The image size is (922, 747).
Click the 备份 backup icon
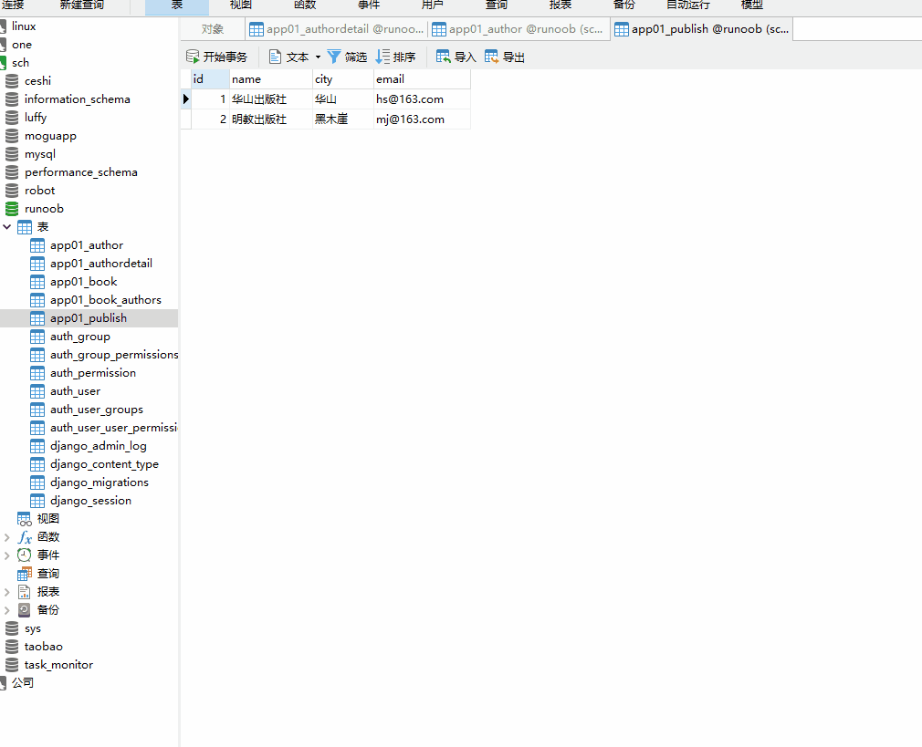623,6
